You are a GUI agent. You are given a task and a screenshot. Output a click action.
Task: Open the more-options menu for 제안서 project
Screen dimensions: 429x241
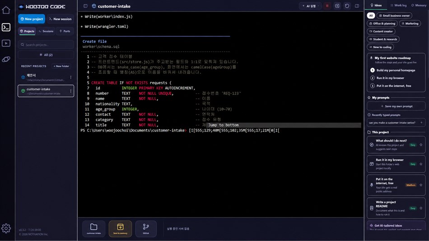(71, 77)
